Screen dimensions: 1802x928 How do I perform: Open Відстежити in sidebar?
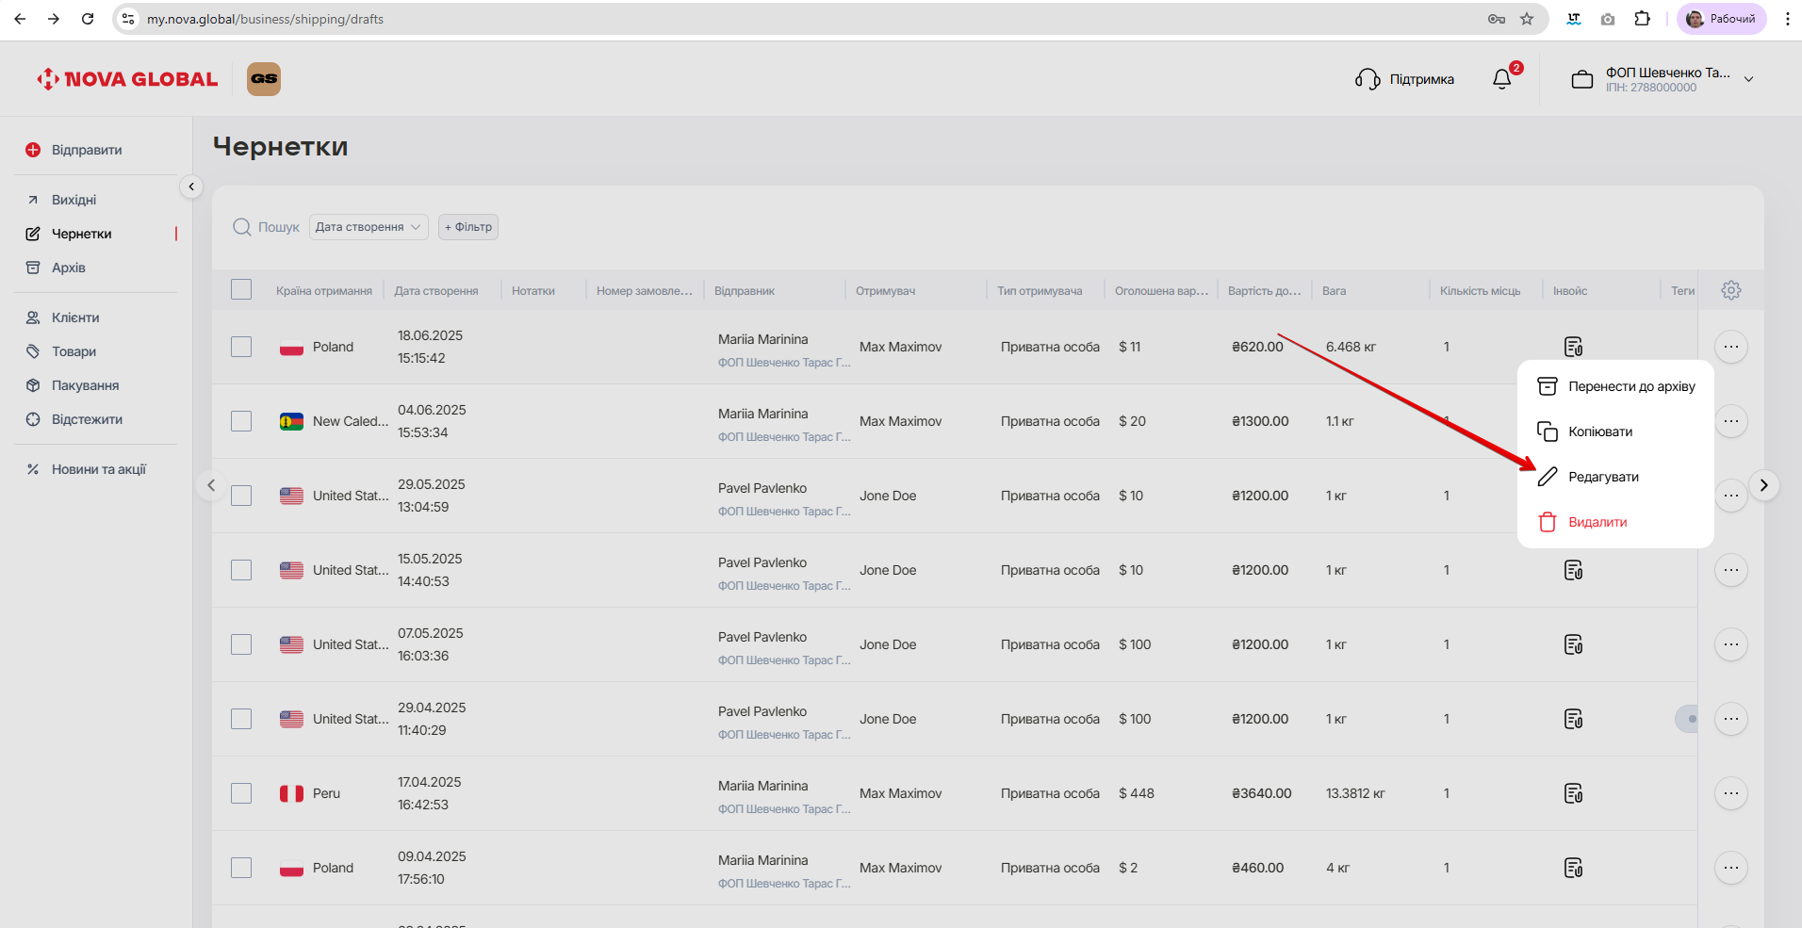pos(87,419)
